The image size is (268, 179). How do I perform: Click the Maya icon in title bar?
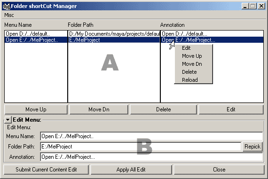click(x=7, y=6)
